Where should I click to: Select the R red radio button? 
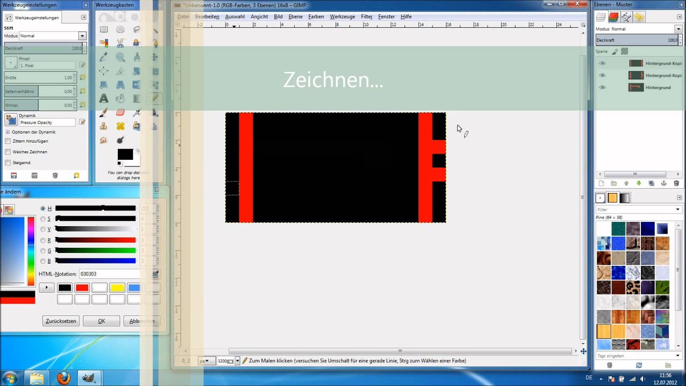(43, 240)
